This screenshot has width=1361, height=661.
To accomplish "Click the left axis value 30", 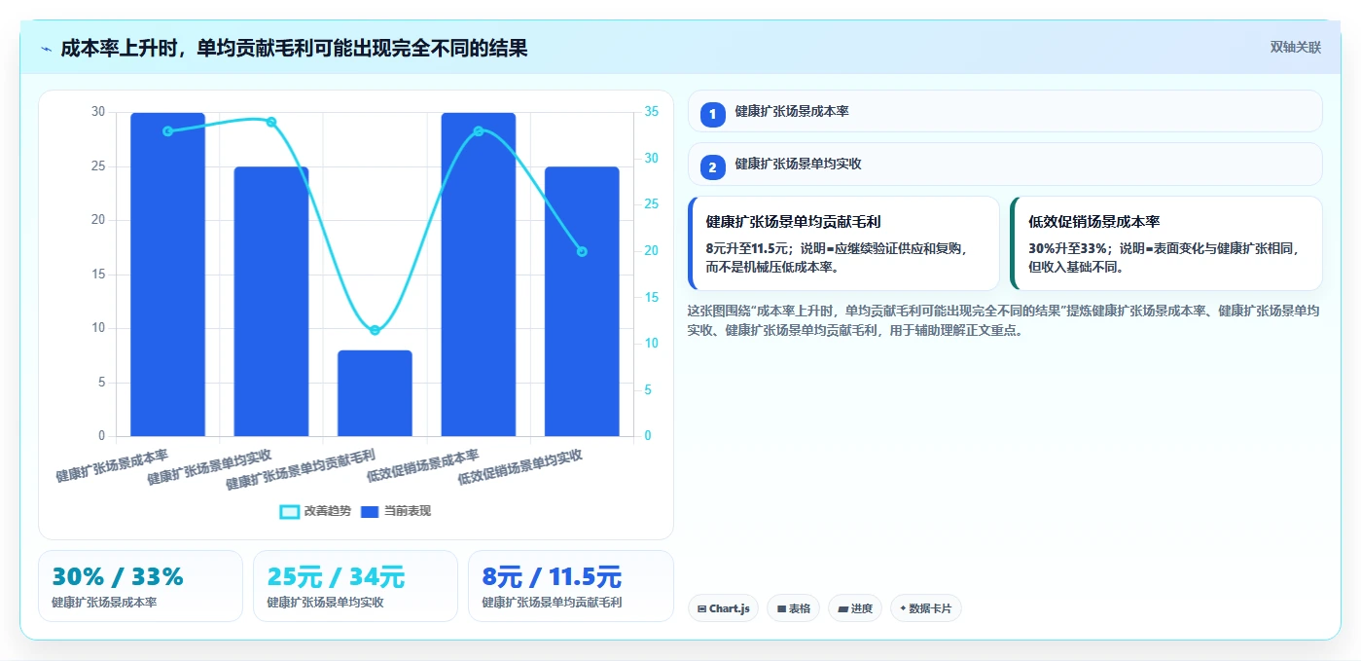I will coord(98,112).
